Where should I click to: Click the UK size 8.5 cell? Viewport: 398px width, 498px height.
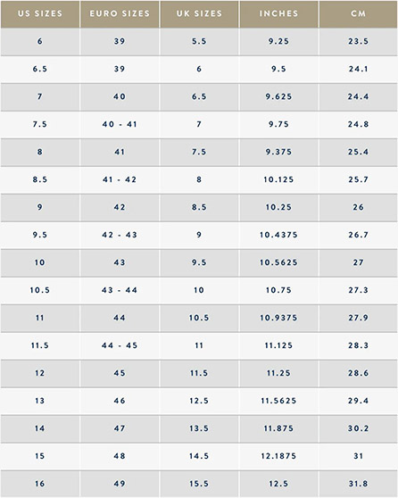coord(199,207)
